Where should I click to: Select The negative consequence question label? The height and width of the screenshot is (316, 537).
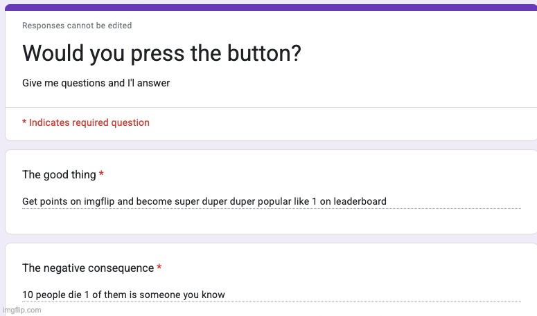pyautogui.click(x=88, y=268)
